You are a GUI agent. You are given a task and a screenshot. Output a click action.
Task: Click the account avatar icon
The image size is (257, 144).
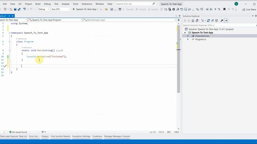[x=236, y=4]
